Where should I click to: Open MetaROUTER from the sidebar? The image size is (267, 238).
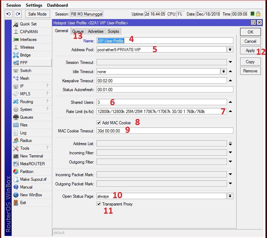point(32,164)
